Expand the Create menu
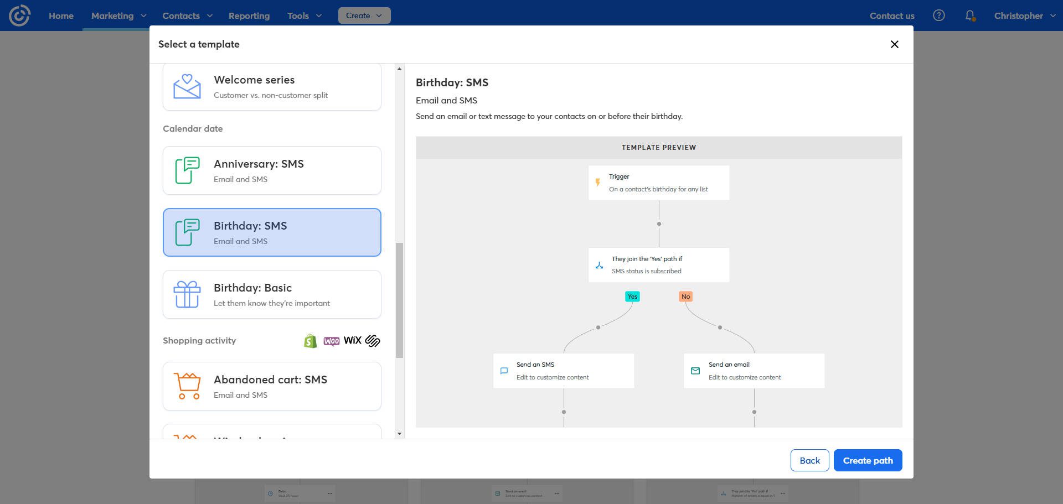The image size is (1063, 504). point(364,15)
